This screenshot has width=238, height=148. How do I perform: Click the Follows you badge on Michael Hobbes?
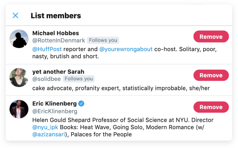coord(103,40)
